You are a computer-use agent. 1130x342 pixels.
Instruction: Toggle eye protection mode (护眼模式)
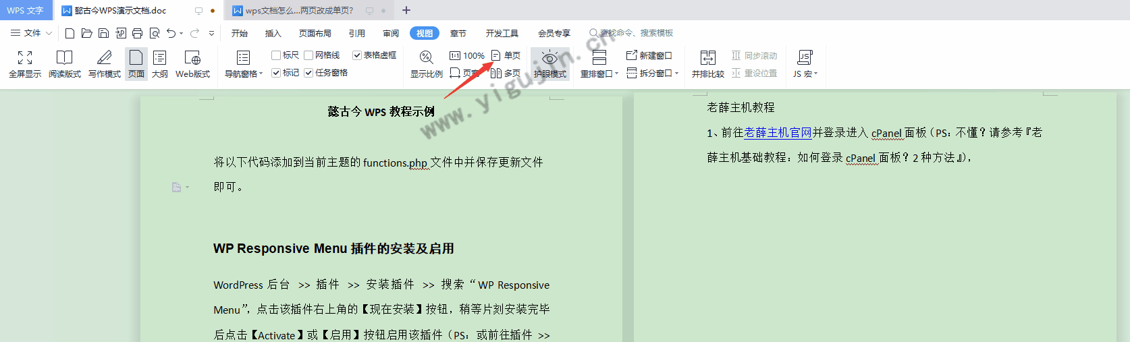[x=550, y=64]
